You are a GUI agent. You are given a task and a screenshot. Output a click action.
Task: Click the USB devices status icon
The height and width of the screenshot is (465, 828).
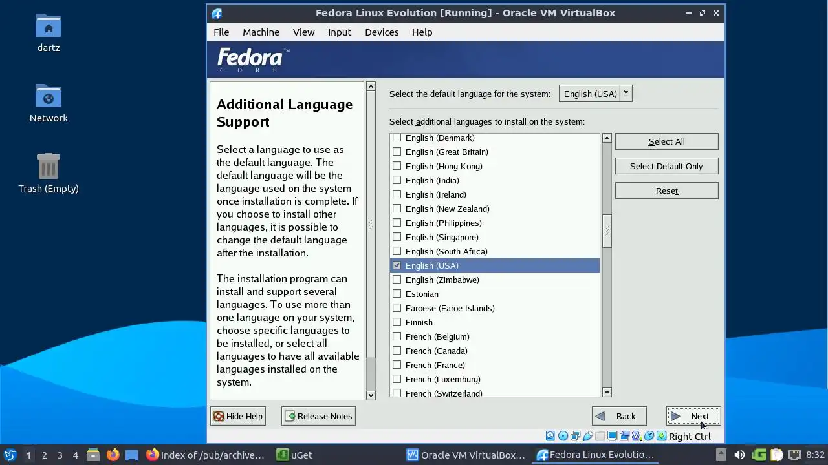[587, 436]
